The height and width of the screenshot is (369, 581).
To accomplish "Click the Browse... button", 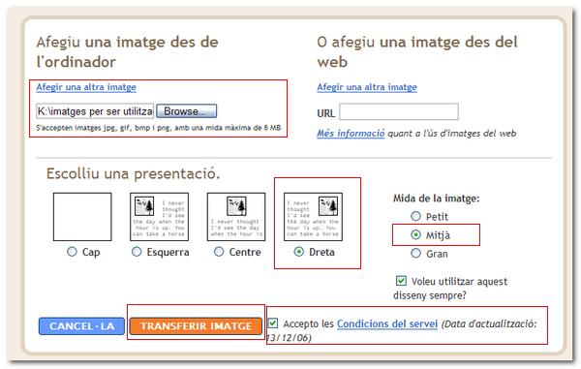I will tap(186, 111).
